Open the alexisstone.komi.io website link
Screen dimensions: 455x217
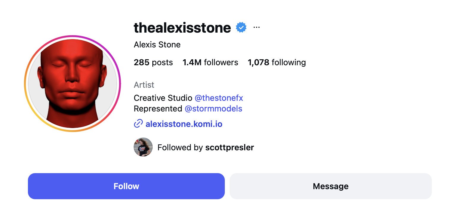184,124
